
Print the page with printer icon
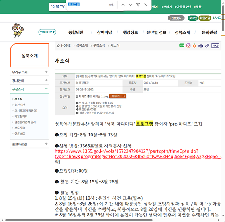click(x=200, y=46)
